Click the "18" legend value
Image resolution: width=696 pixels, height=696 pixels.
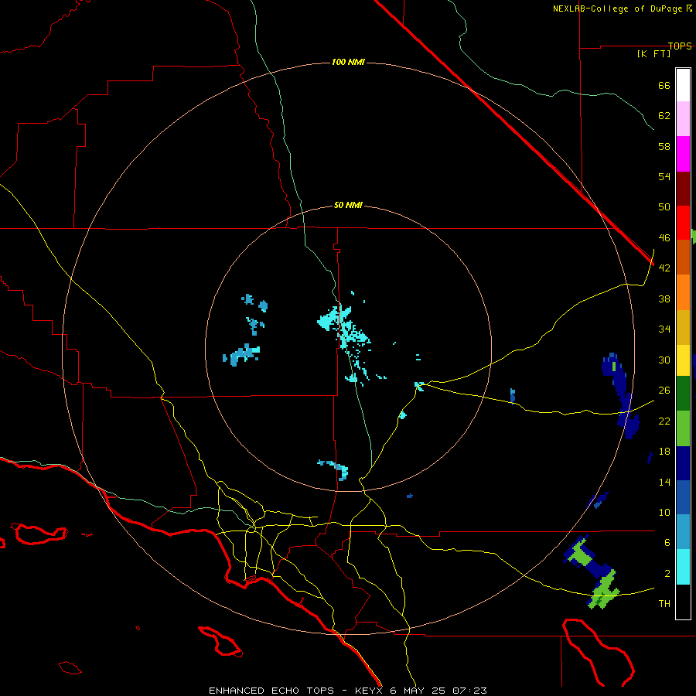pyautogui.click(x=664, y=452)
